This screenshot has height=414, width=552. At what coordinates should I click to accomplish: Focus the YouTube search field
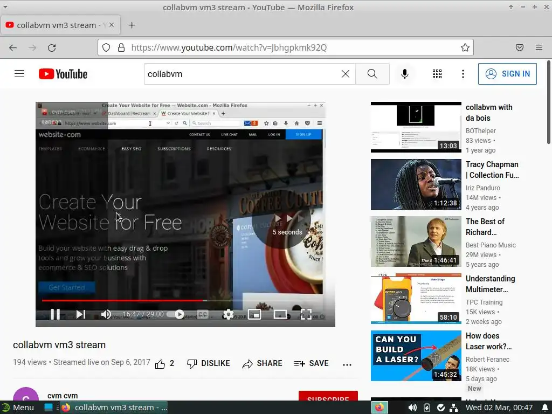coord(243,74)
